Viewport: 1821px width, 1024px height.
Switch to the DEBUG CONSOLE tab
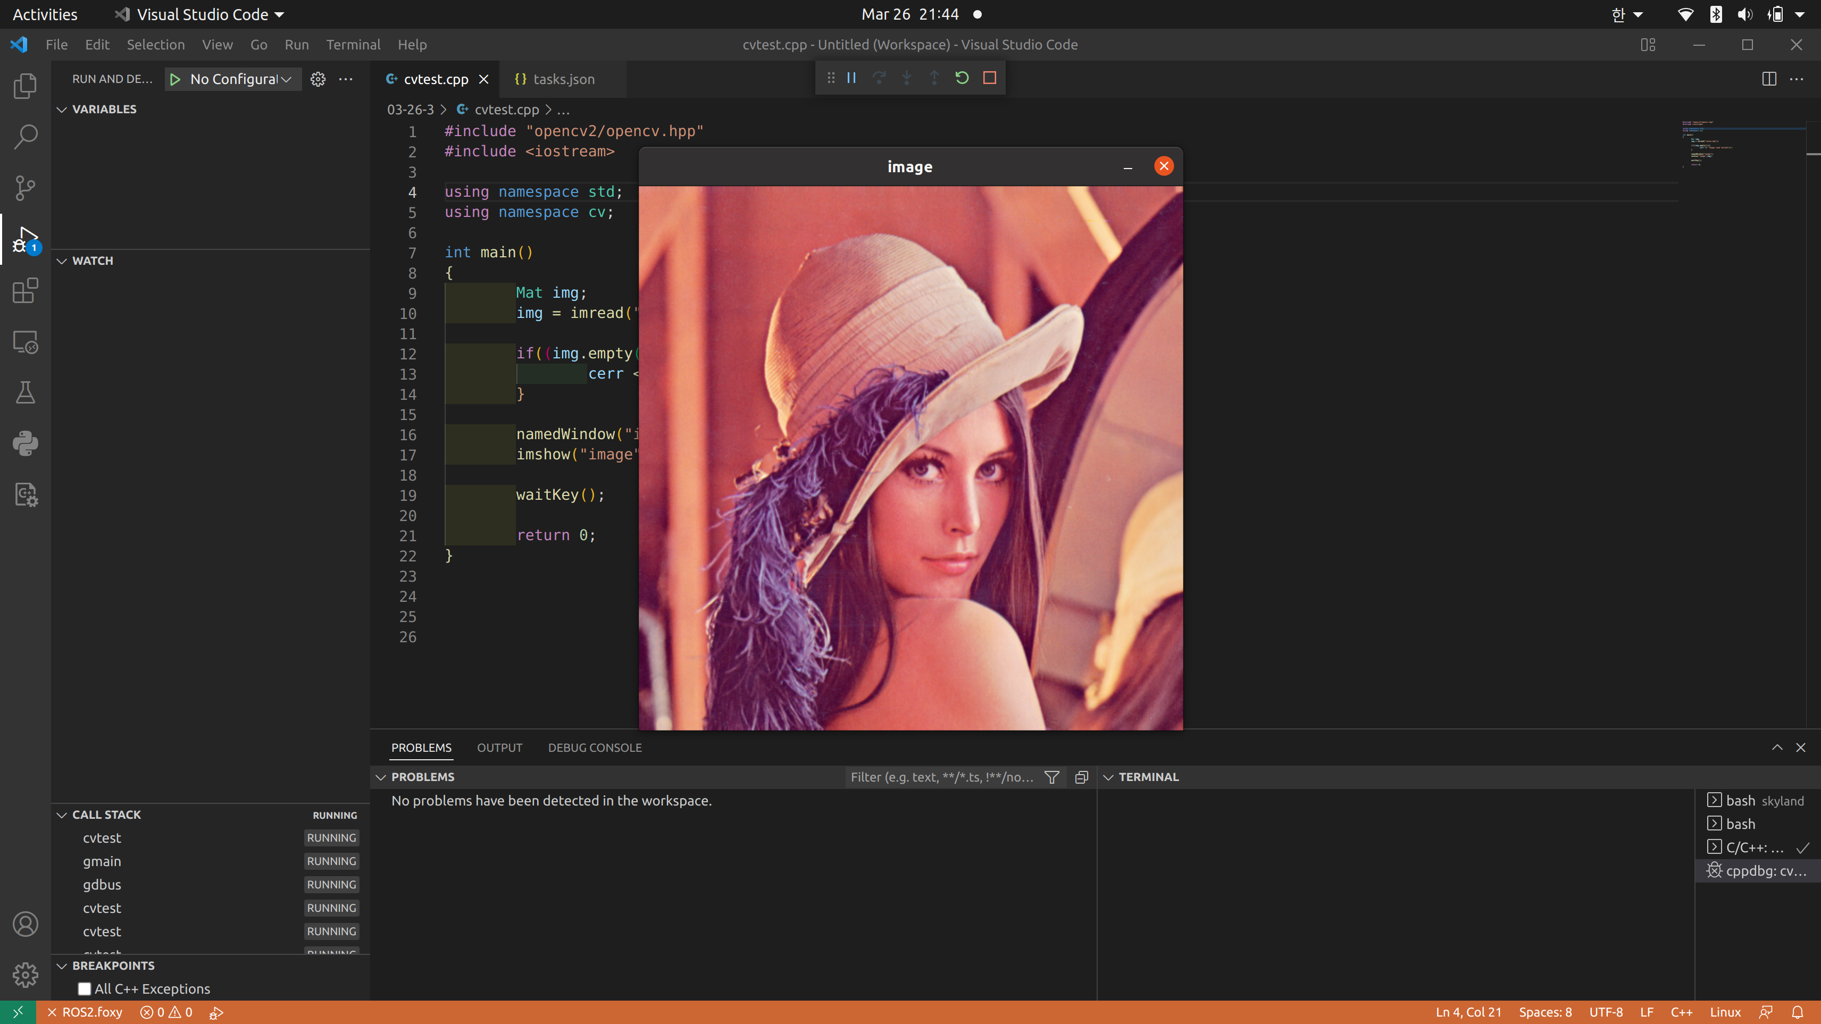(595, 748)
